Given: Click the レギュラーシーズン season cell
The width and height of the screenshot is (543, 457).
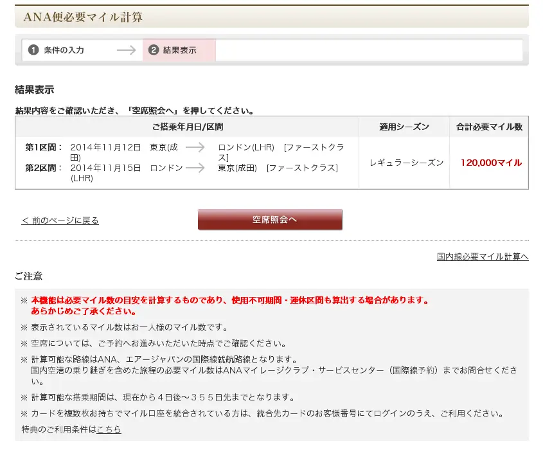Looking at the screenshot, I should (406, 163).
